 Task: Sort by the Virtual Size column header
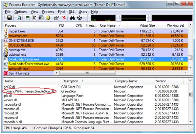[x=142, y=25]
